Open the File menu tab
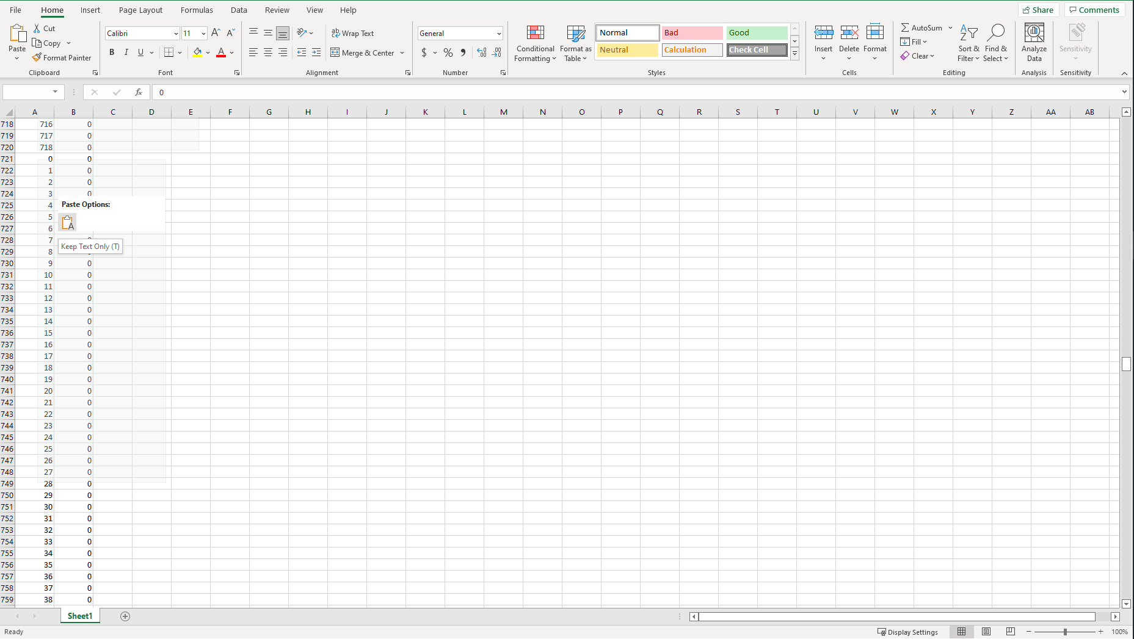 pyautogui.click(x=16, y=10)
